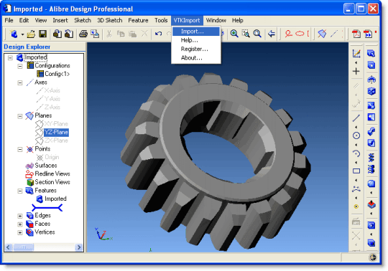Open the New part dropdown arrow
Image resolution: width=388 pixels, height=271 pixels.
22,34
